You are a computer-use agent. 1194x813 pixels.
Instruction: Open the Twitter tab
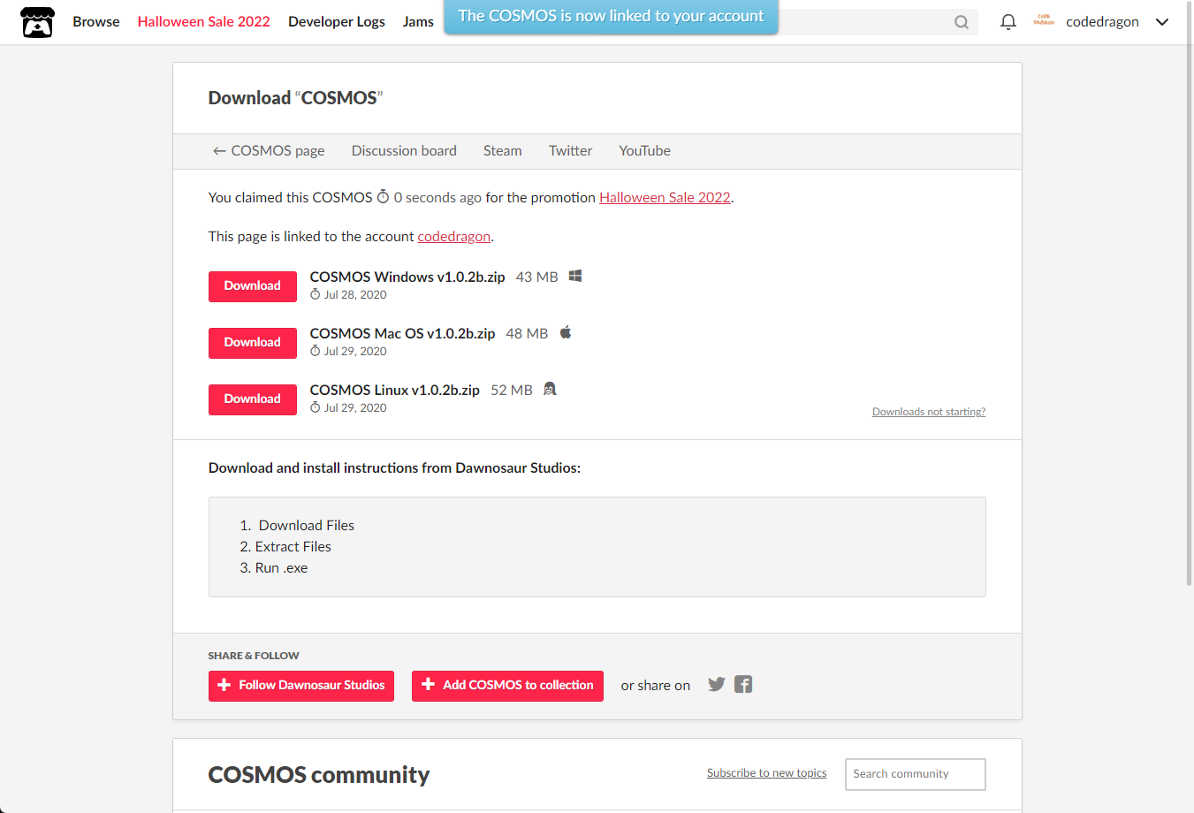click(x=571, y=151)
